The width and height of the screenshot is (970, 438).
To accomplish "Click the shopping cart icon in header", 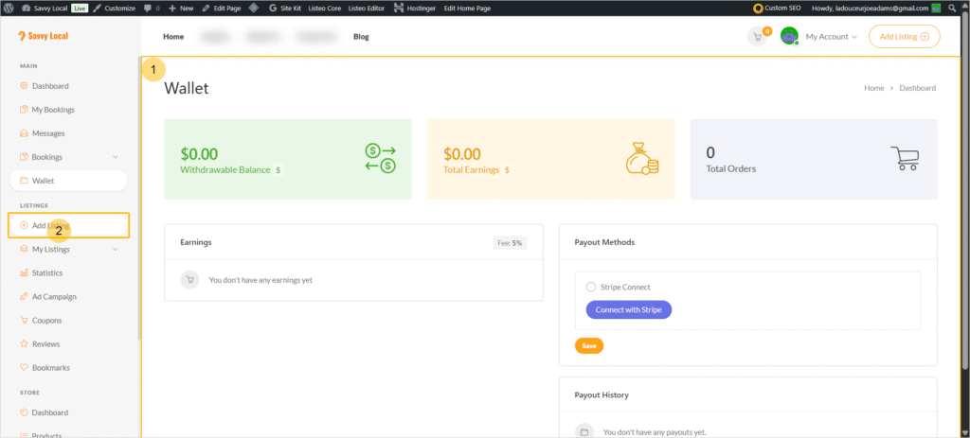I will pyautogui.click(x=757, y=37).
